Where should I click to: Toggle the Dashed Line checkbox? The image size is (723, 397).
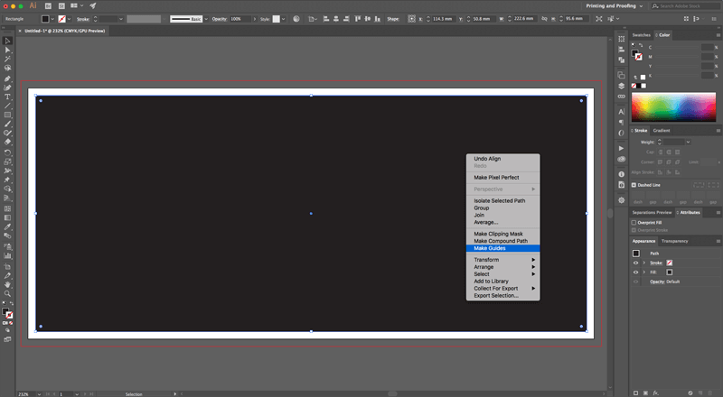click(634, 185)
